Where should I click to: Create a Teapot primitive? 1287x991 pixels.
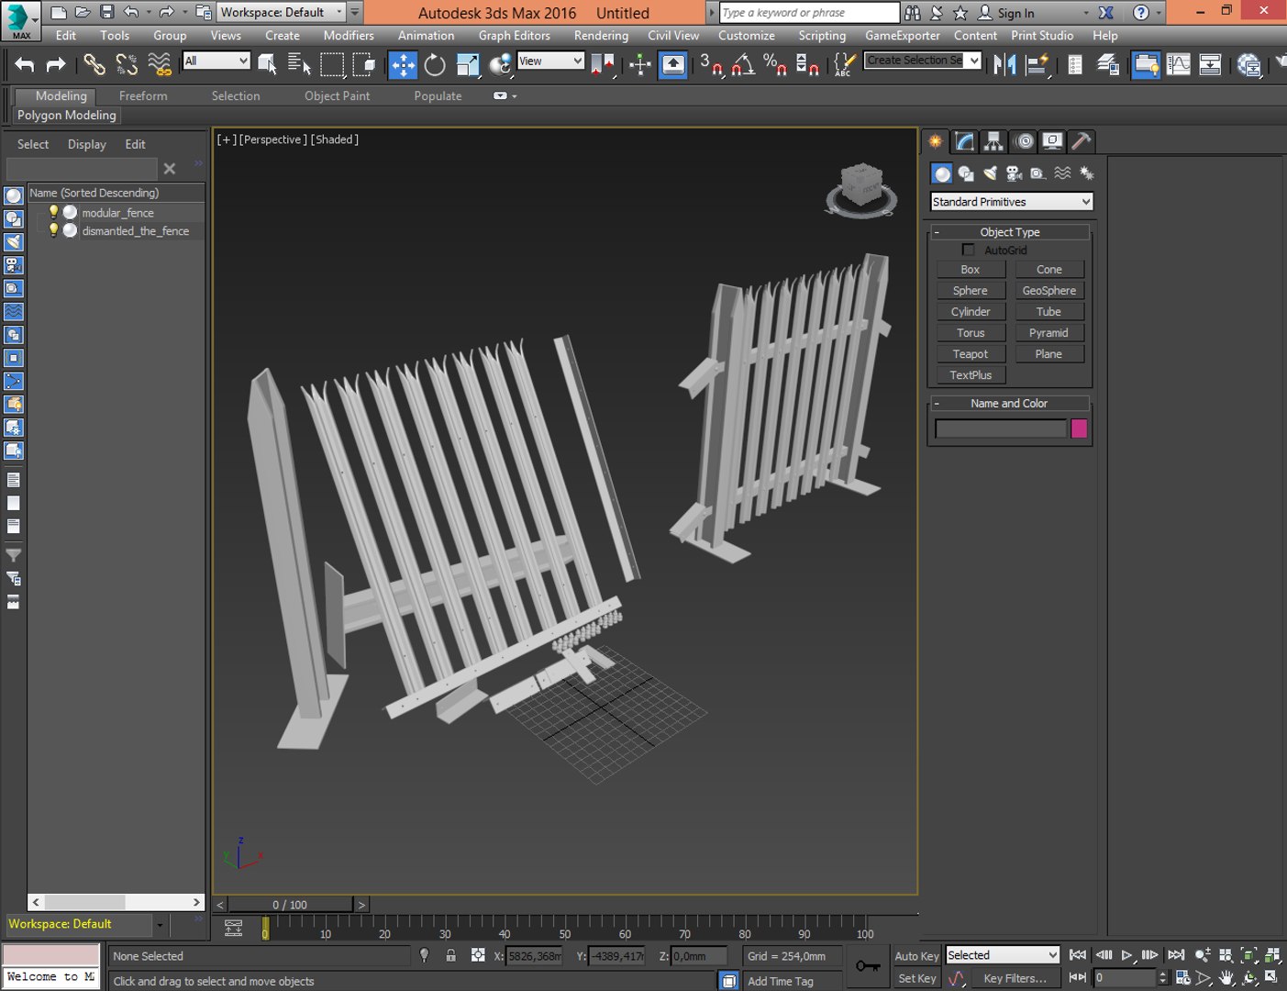click(x=971, y=354)
